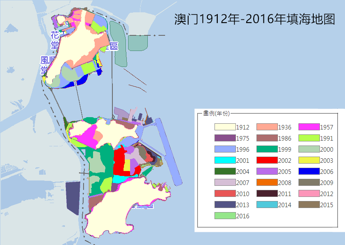Select the 2011 dark maroon swatch

[267, 194]
